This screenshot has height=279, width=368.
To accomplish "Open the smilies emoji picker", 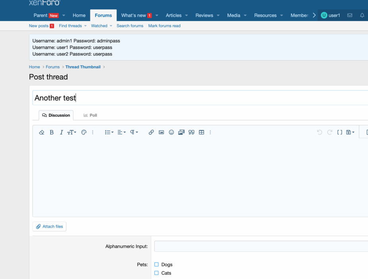I will click(171, 132).
